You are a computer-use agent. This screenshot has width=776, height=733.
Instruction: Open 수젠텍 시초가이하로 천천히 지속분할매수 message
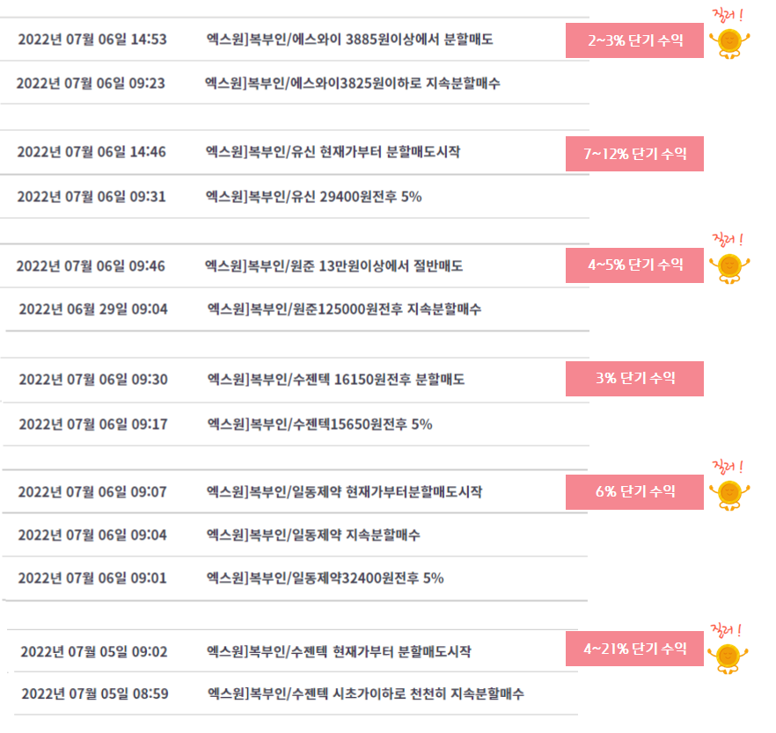(x=365, y=693)
